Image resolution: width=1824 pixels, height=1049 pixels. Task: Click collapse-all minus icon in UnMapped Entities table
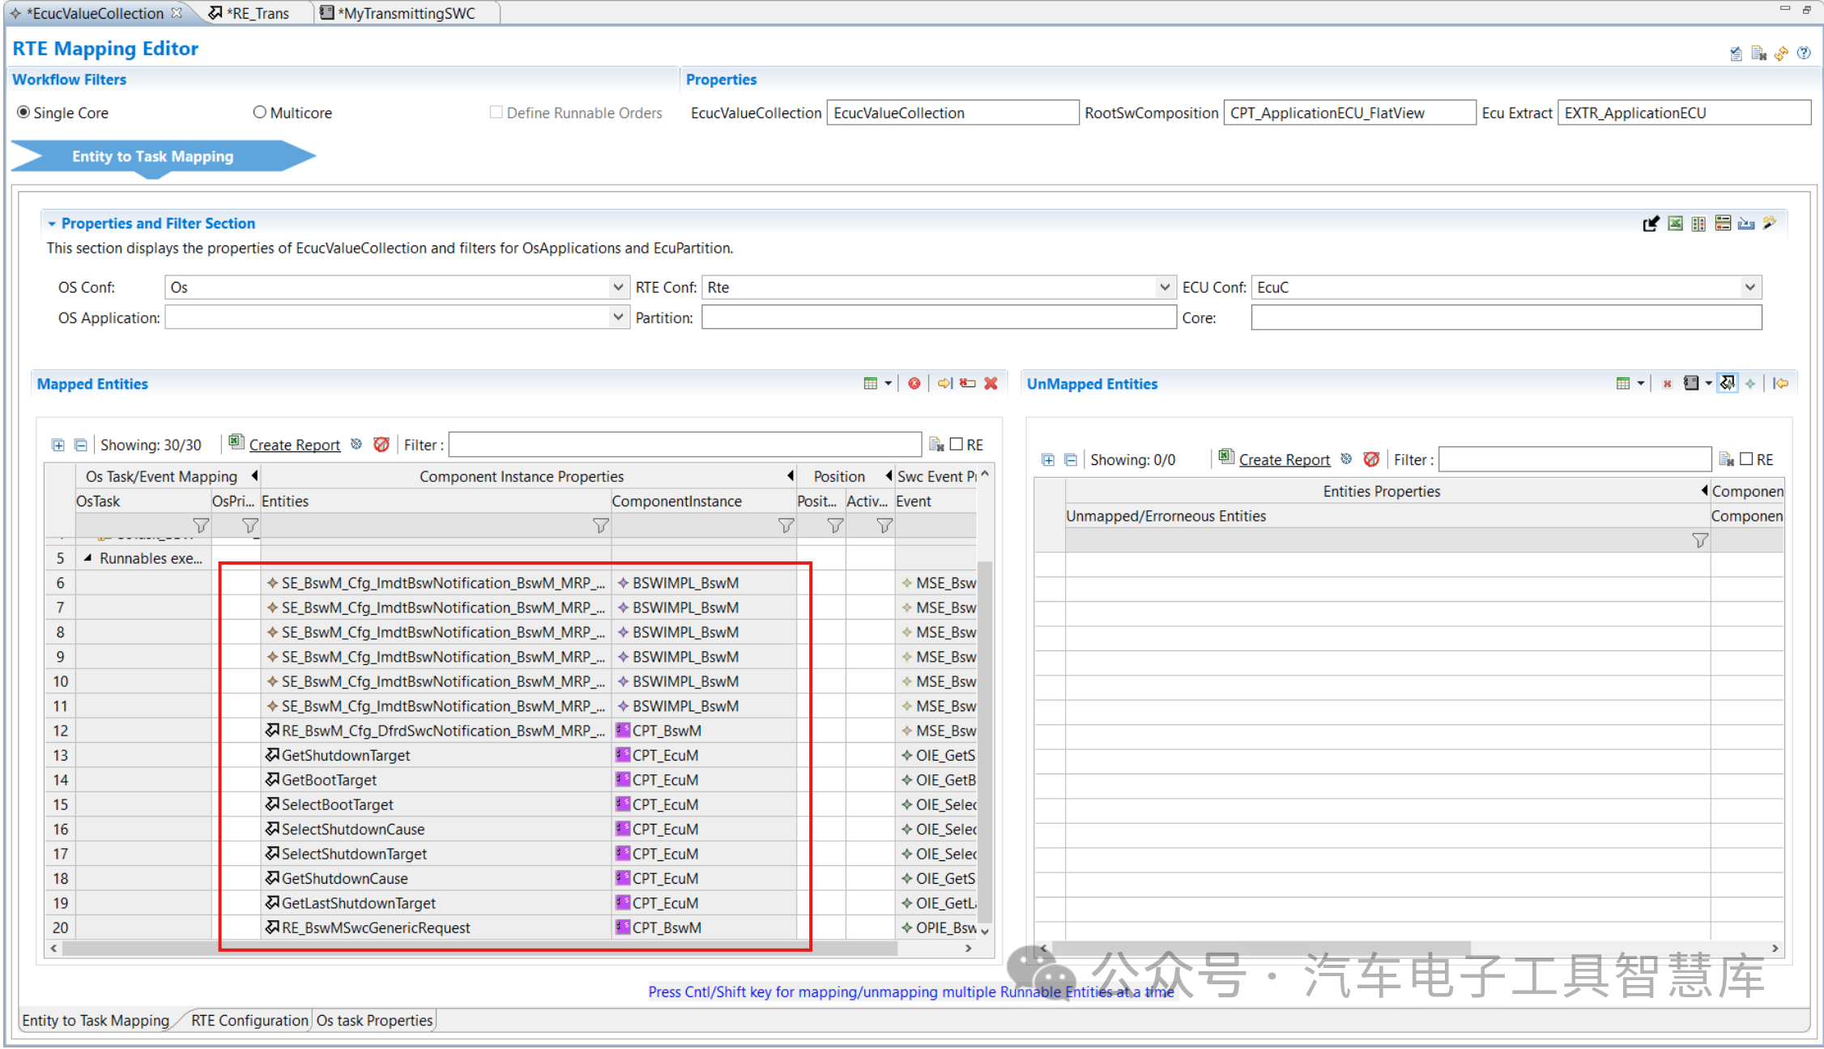pos(1071,460)
